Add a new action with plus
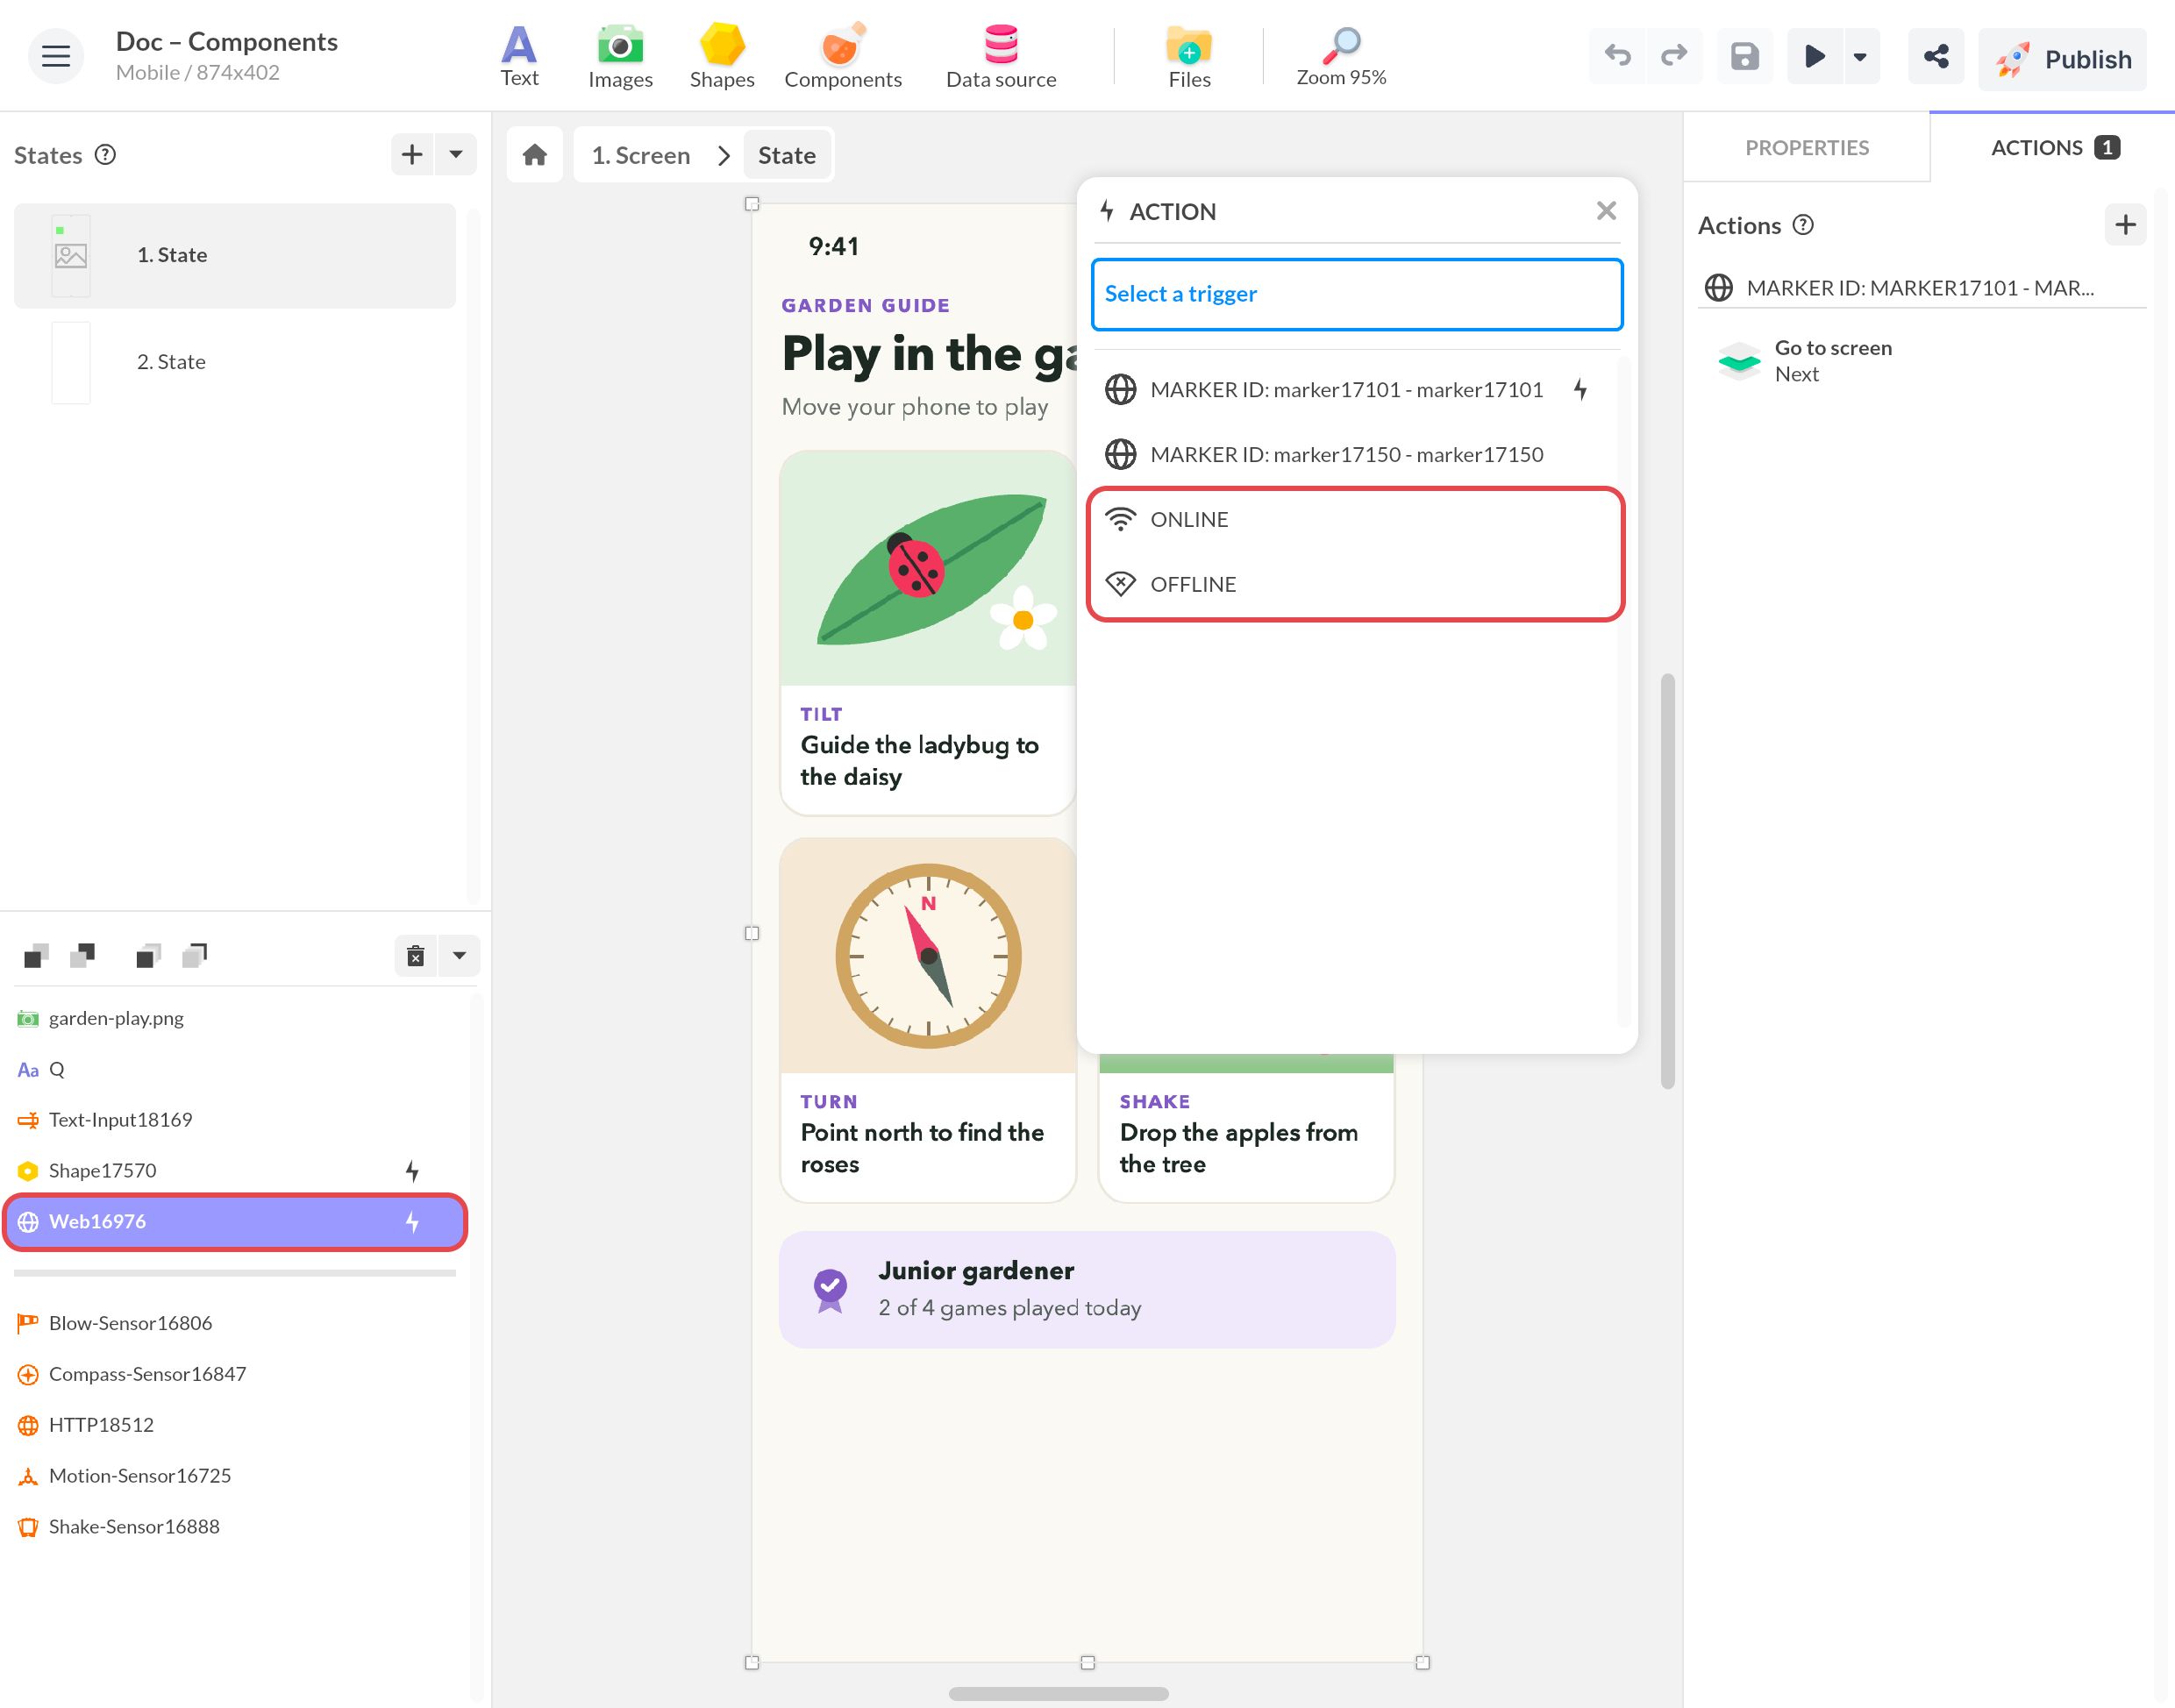Image resolution: width=2175 pixels, height=1708 pixels. coord(2125,224)
